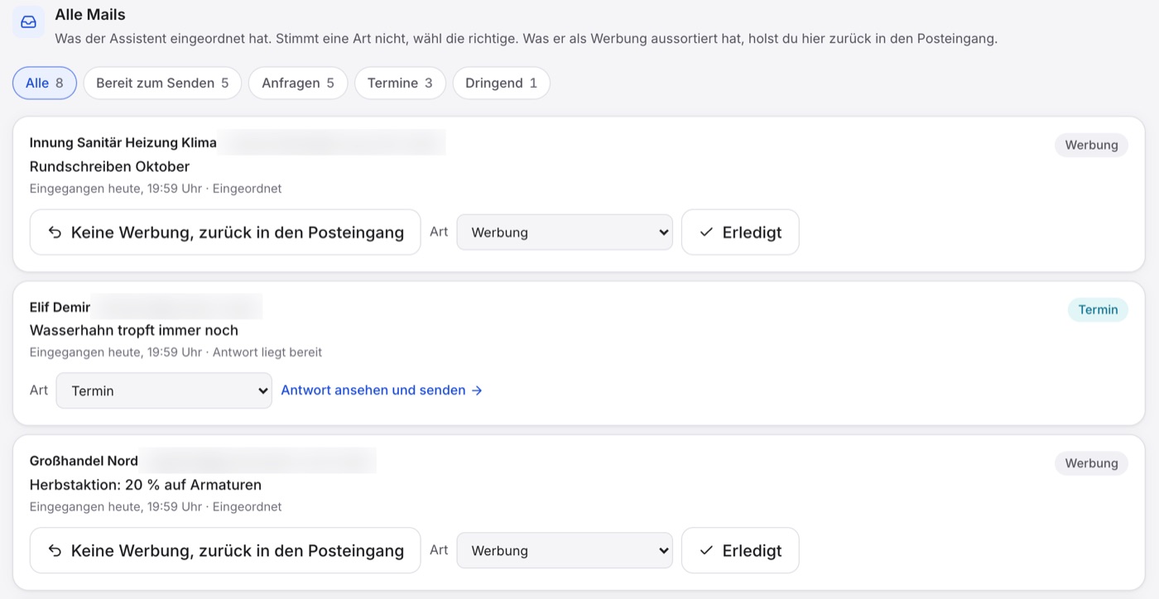
Task: Return Rundschreiben Oktober mail to Posteingang
Action: pyautogui.click(x=225, y=232)
